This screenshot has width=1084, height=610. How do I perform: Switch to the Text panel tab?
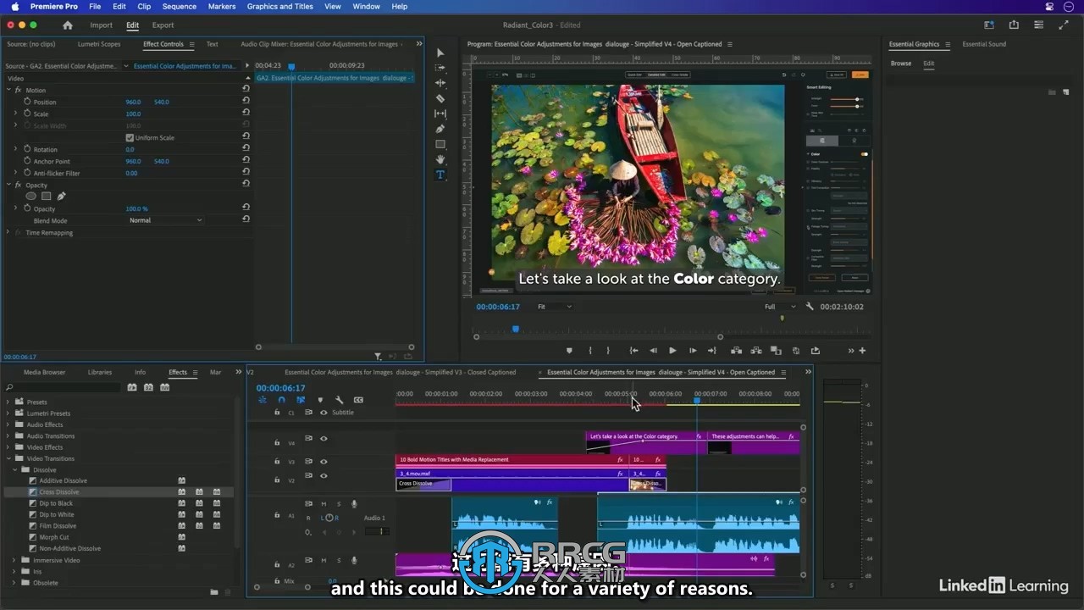pyautogui.click(x=212, y=44)
